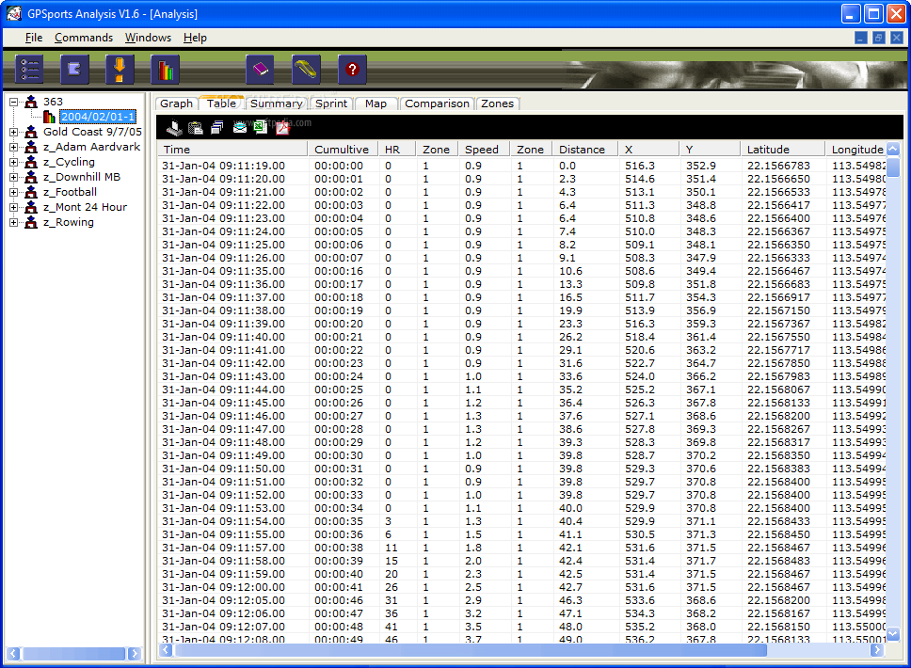
Task: Switch to the Graph tab
Action: point(176,103)
